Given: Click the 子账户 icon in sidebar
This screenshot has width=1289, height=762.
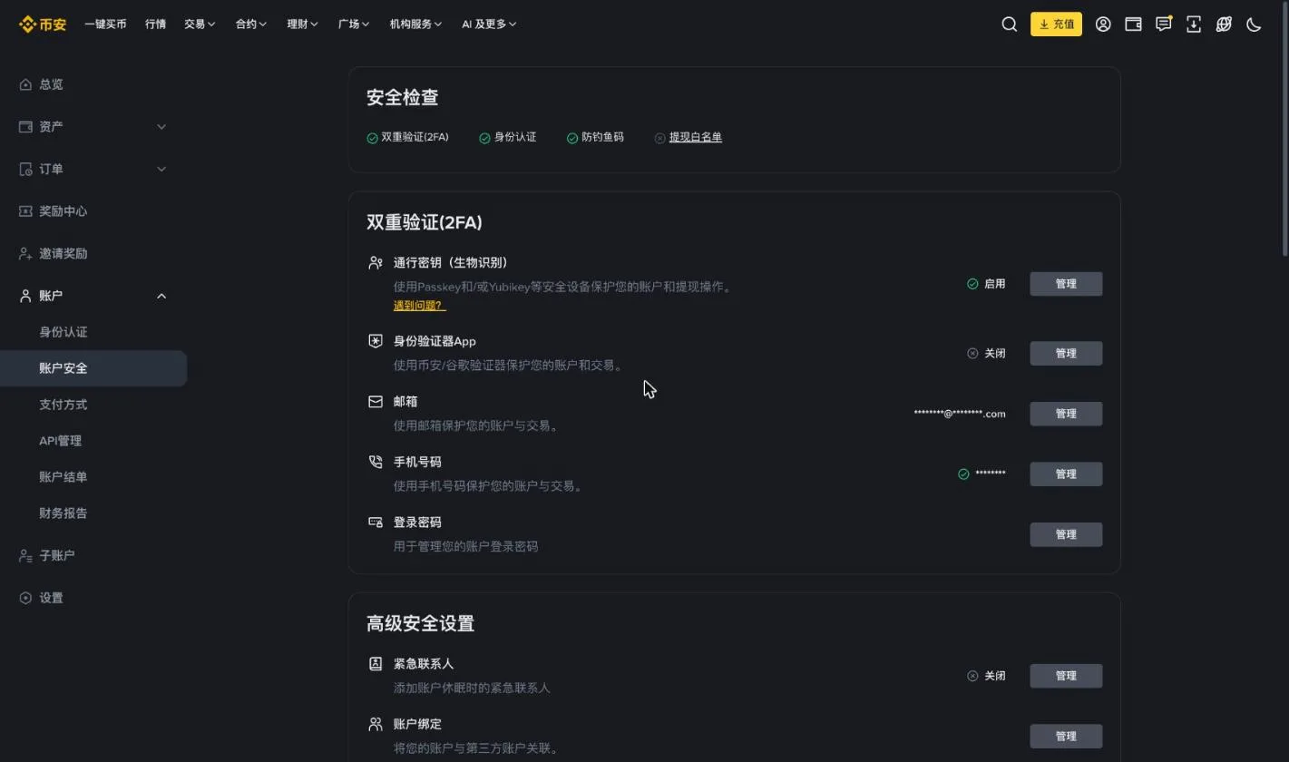Looking at the screenshot, I should [25, 555].
